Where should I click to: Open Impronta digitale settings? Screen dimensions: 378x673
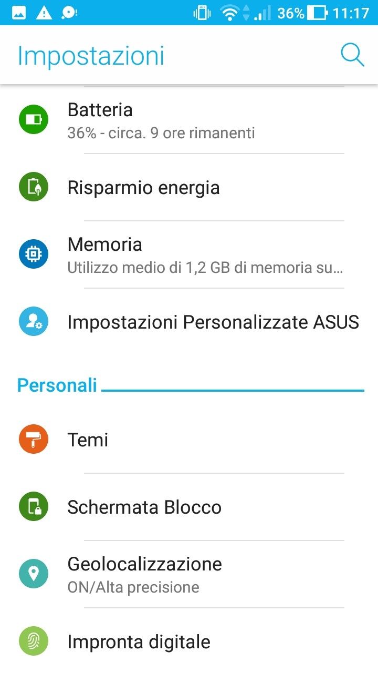pos(139,642)
